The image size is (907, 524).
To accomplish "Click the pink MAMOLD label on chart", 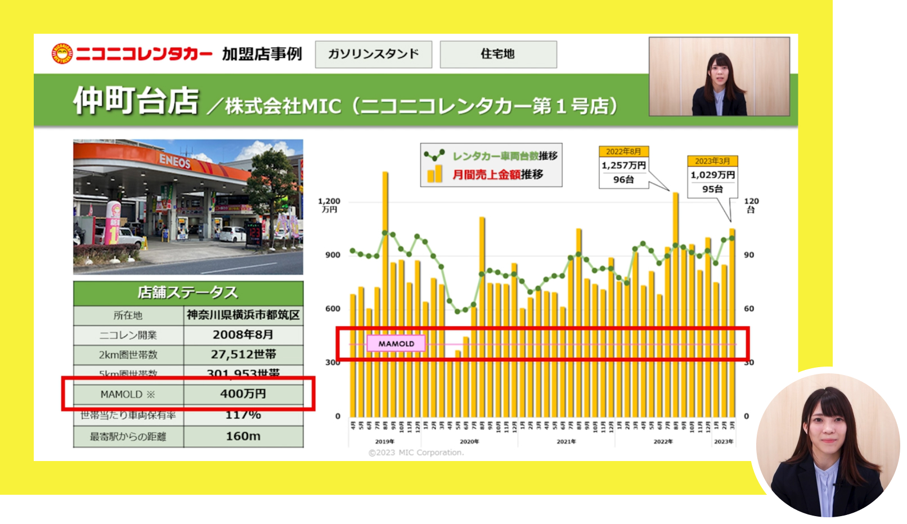I will click(396, 344).
